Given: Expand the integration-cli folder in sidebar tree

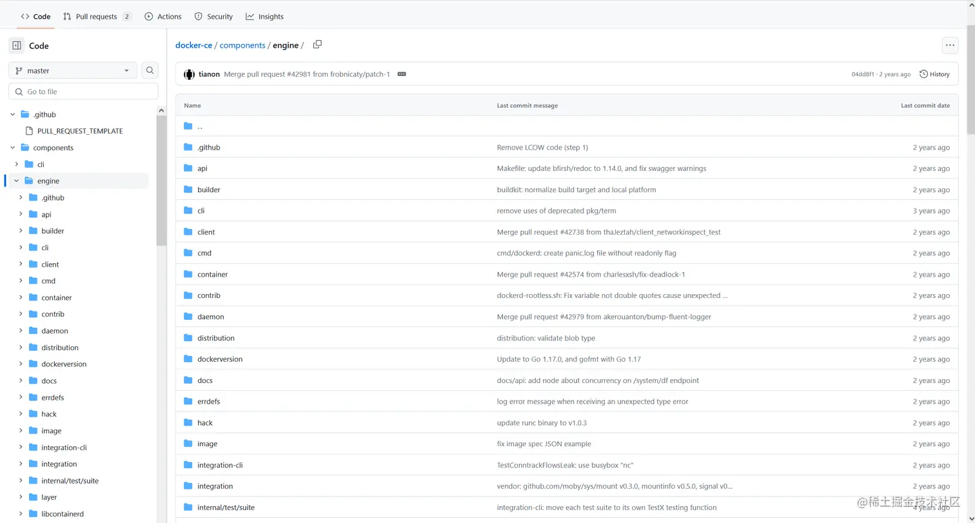Looking at the screenshot, I should pos(21,448).
